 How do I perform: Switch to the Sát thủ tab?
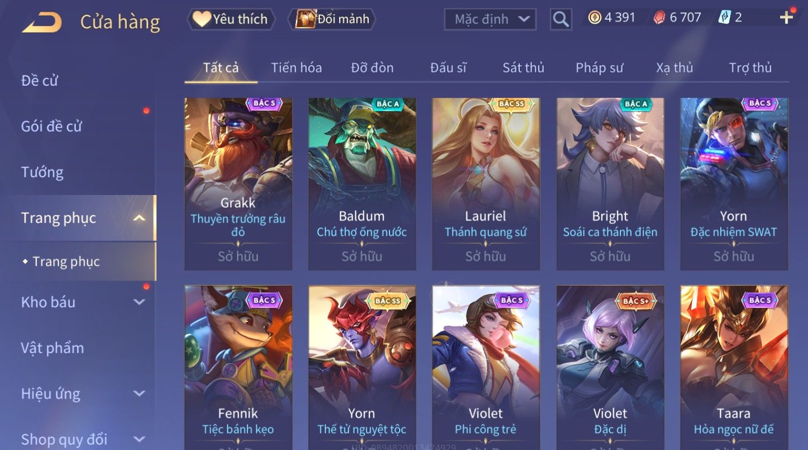pos(523,67)
